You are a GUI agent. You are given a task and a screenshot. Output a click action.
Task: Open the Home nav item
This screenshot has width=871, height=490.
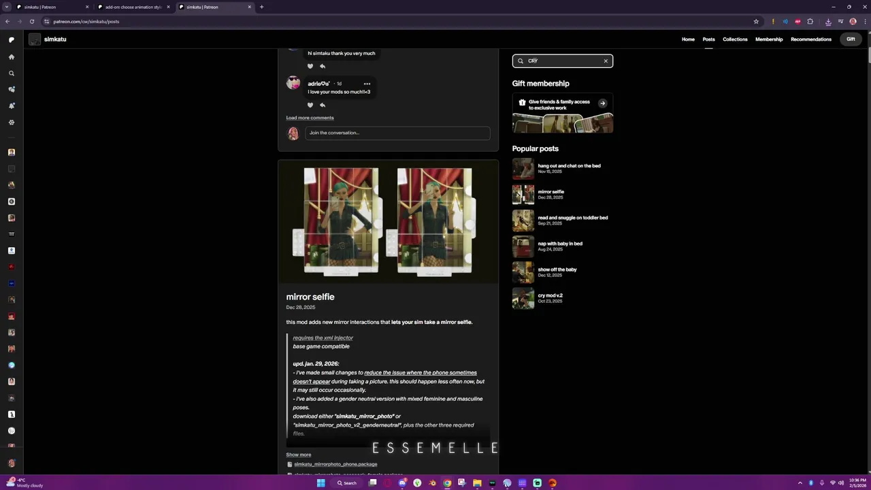688,39
